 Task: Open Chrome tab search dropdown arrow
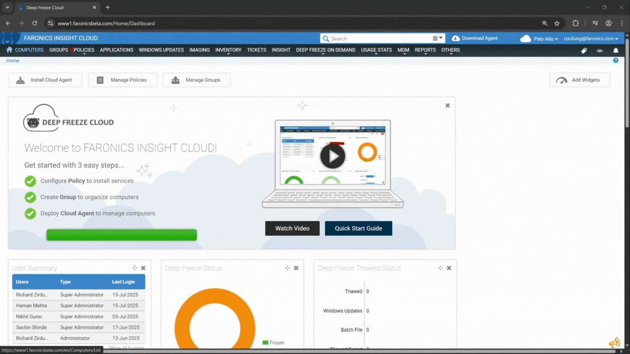pos(7,7)
